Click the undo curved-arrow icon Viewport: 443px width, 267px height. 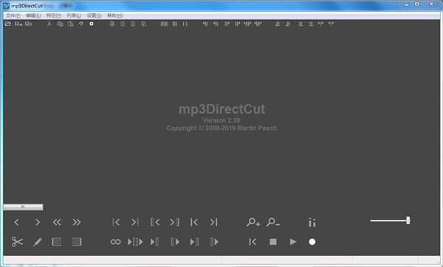[81, 24]
